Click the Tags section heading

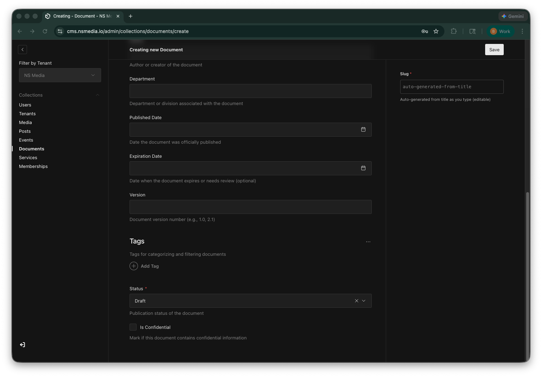click(x=137, y=241)
